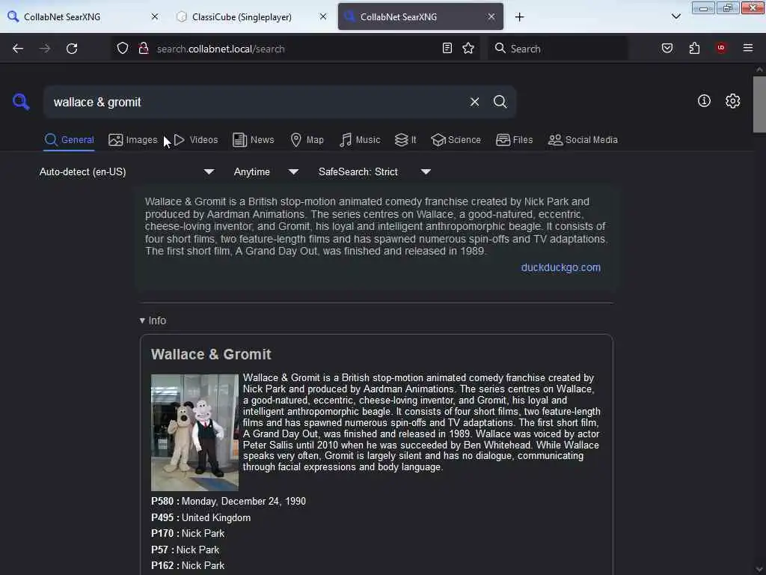The height and width of the screenshot is (575, 766).
Task: Select the Images search category
Action: coord(133,140)
